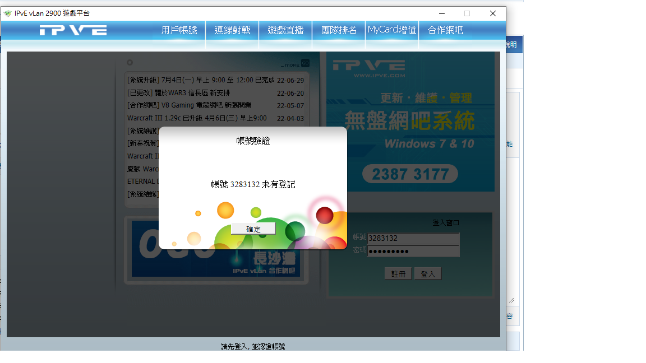Open the 用戶帳號 tab
Screen dimensions: 646x363
point(179,30)
